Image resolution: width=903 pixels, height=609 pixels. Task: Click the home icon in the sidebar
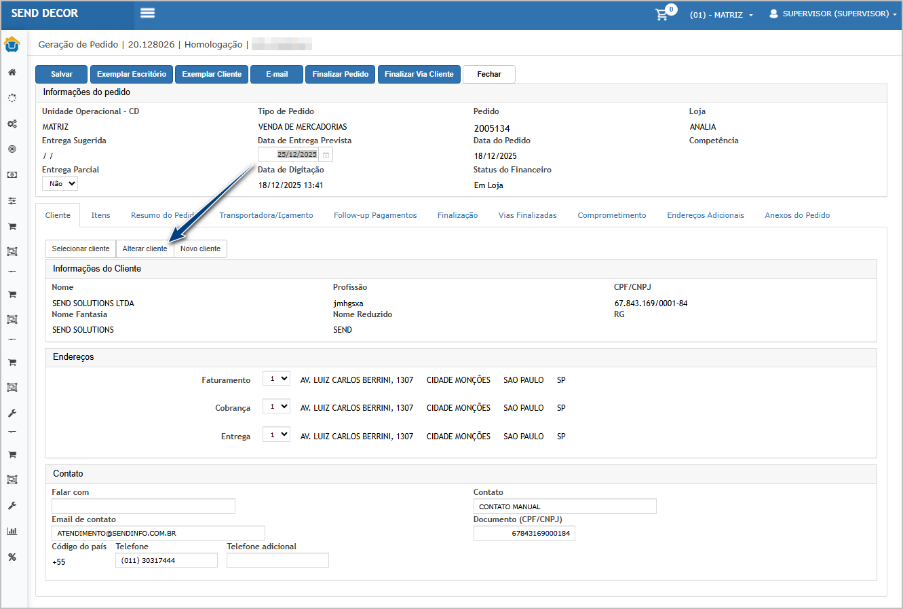click(12, 72)
